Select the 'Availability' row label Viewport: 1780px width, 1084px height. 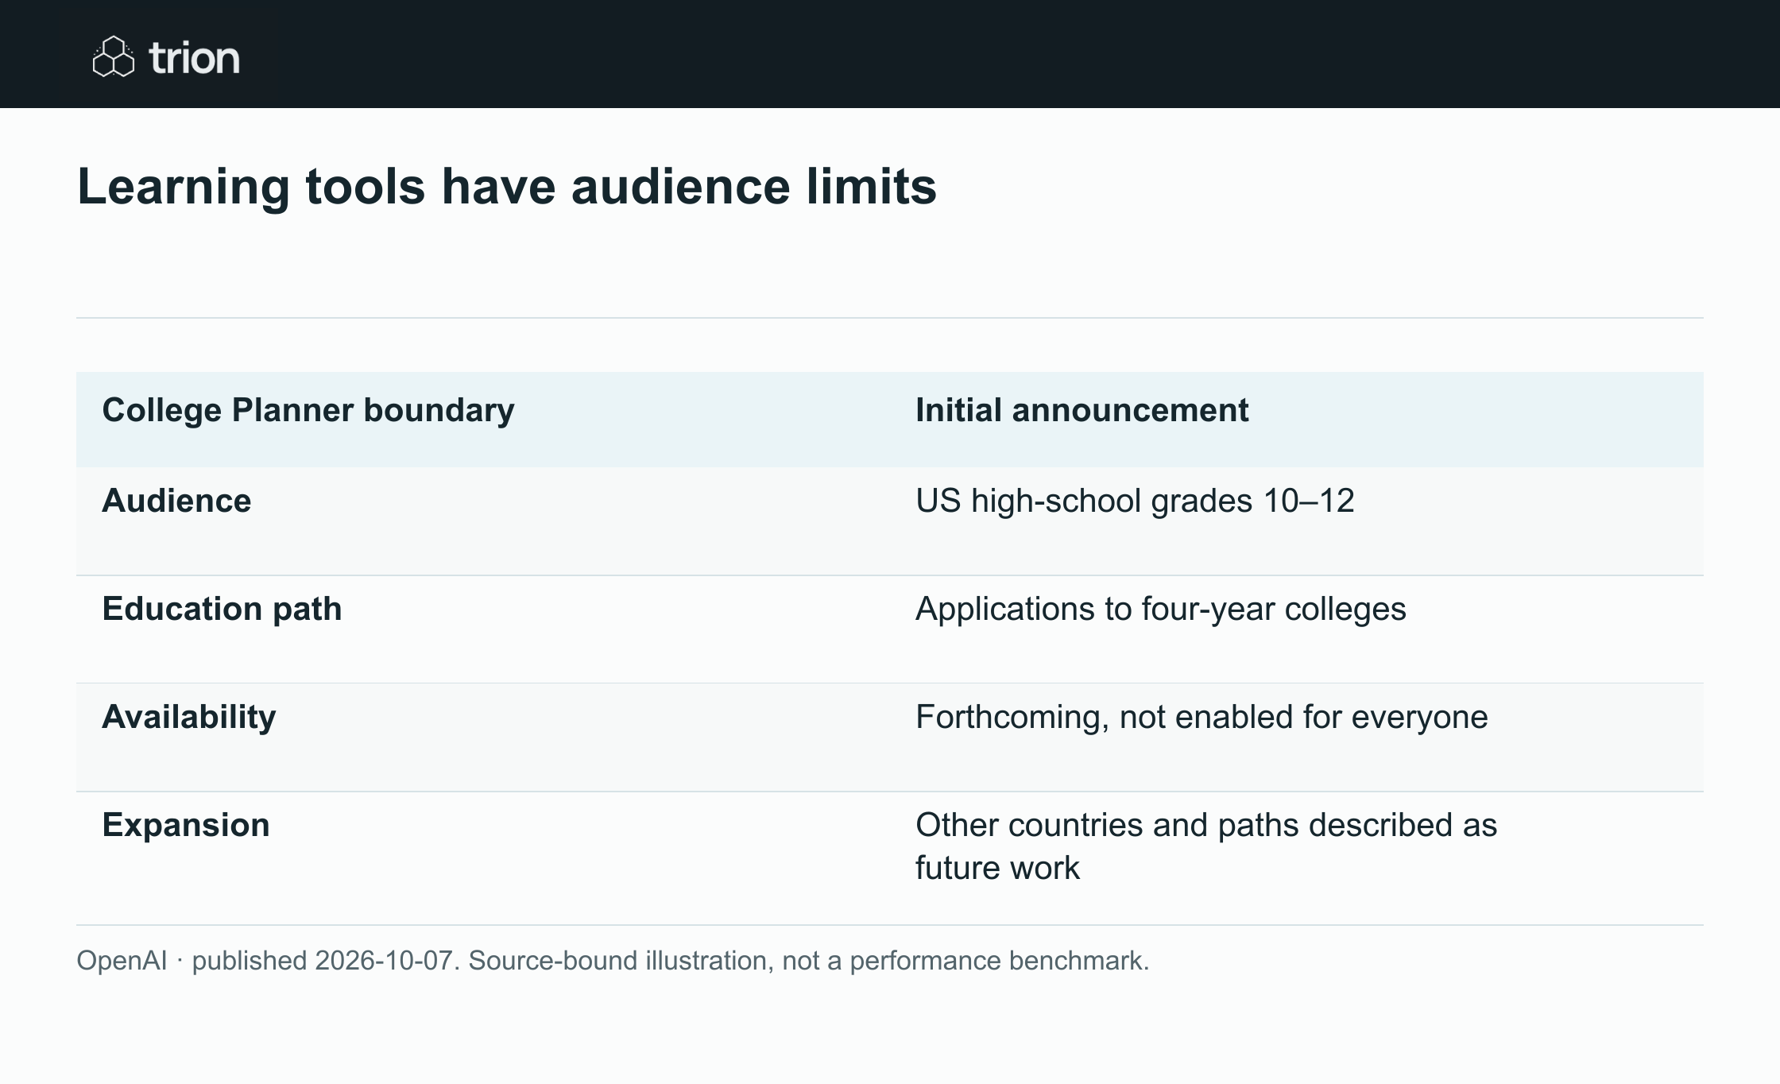pos(189,717)
